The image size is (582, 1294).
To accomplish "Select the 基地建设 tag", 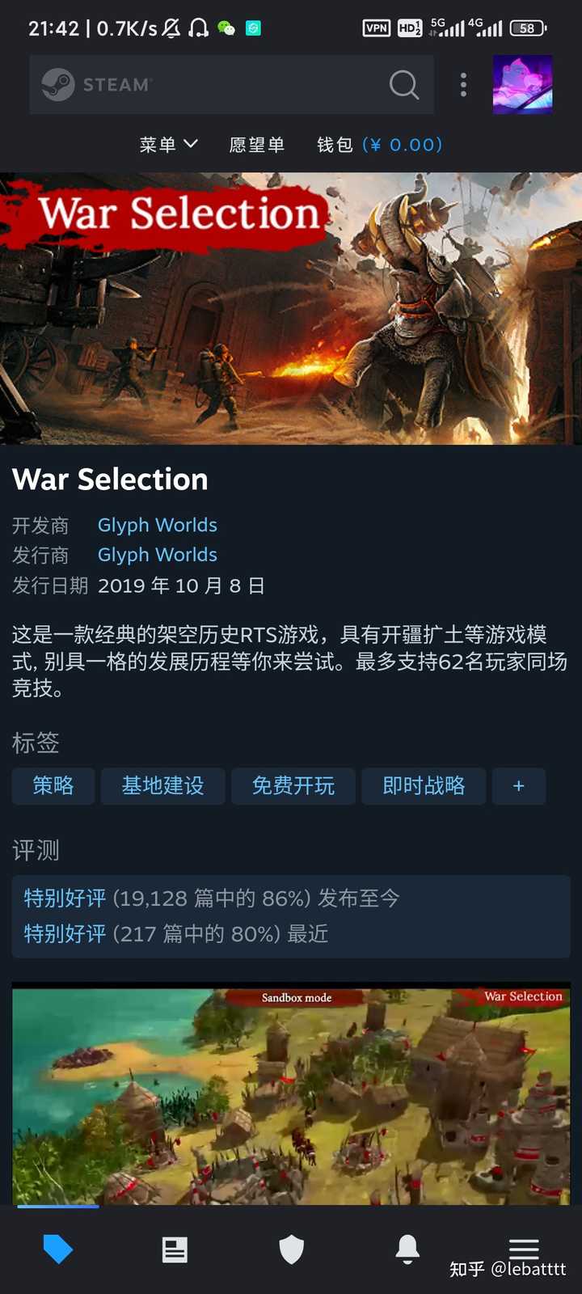I will pos(162,786).
